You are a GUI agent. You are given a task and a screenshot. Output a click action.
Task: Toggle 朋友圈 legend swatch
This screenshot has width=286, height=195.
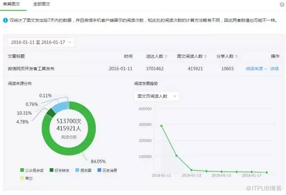77,170
